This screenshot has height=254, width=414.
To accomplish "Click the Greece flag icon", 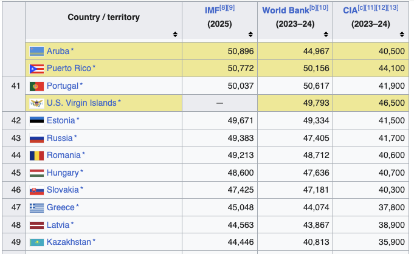I will point(36,208).
